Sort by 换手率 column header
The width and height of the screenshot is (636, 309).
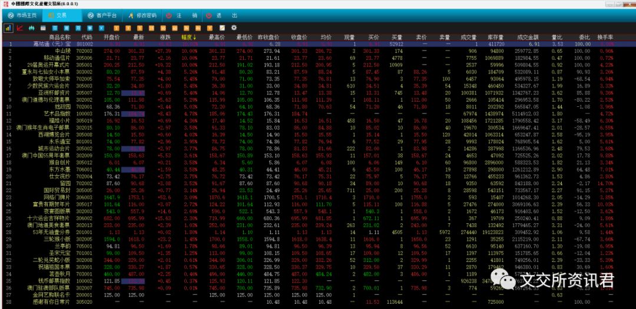click(x=605, y=37)
